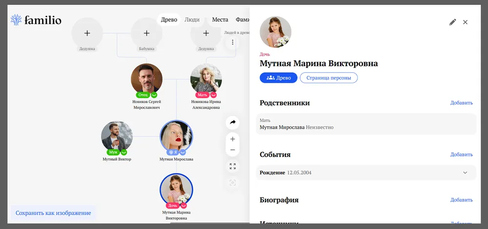Open the three-dot tree options menu
The height and width of the screenshot is (229, 488).
(x=233, y=43)
